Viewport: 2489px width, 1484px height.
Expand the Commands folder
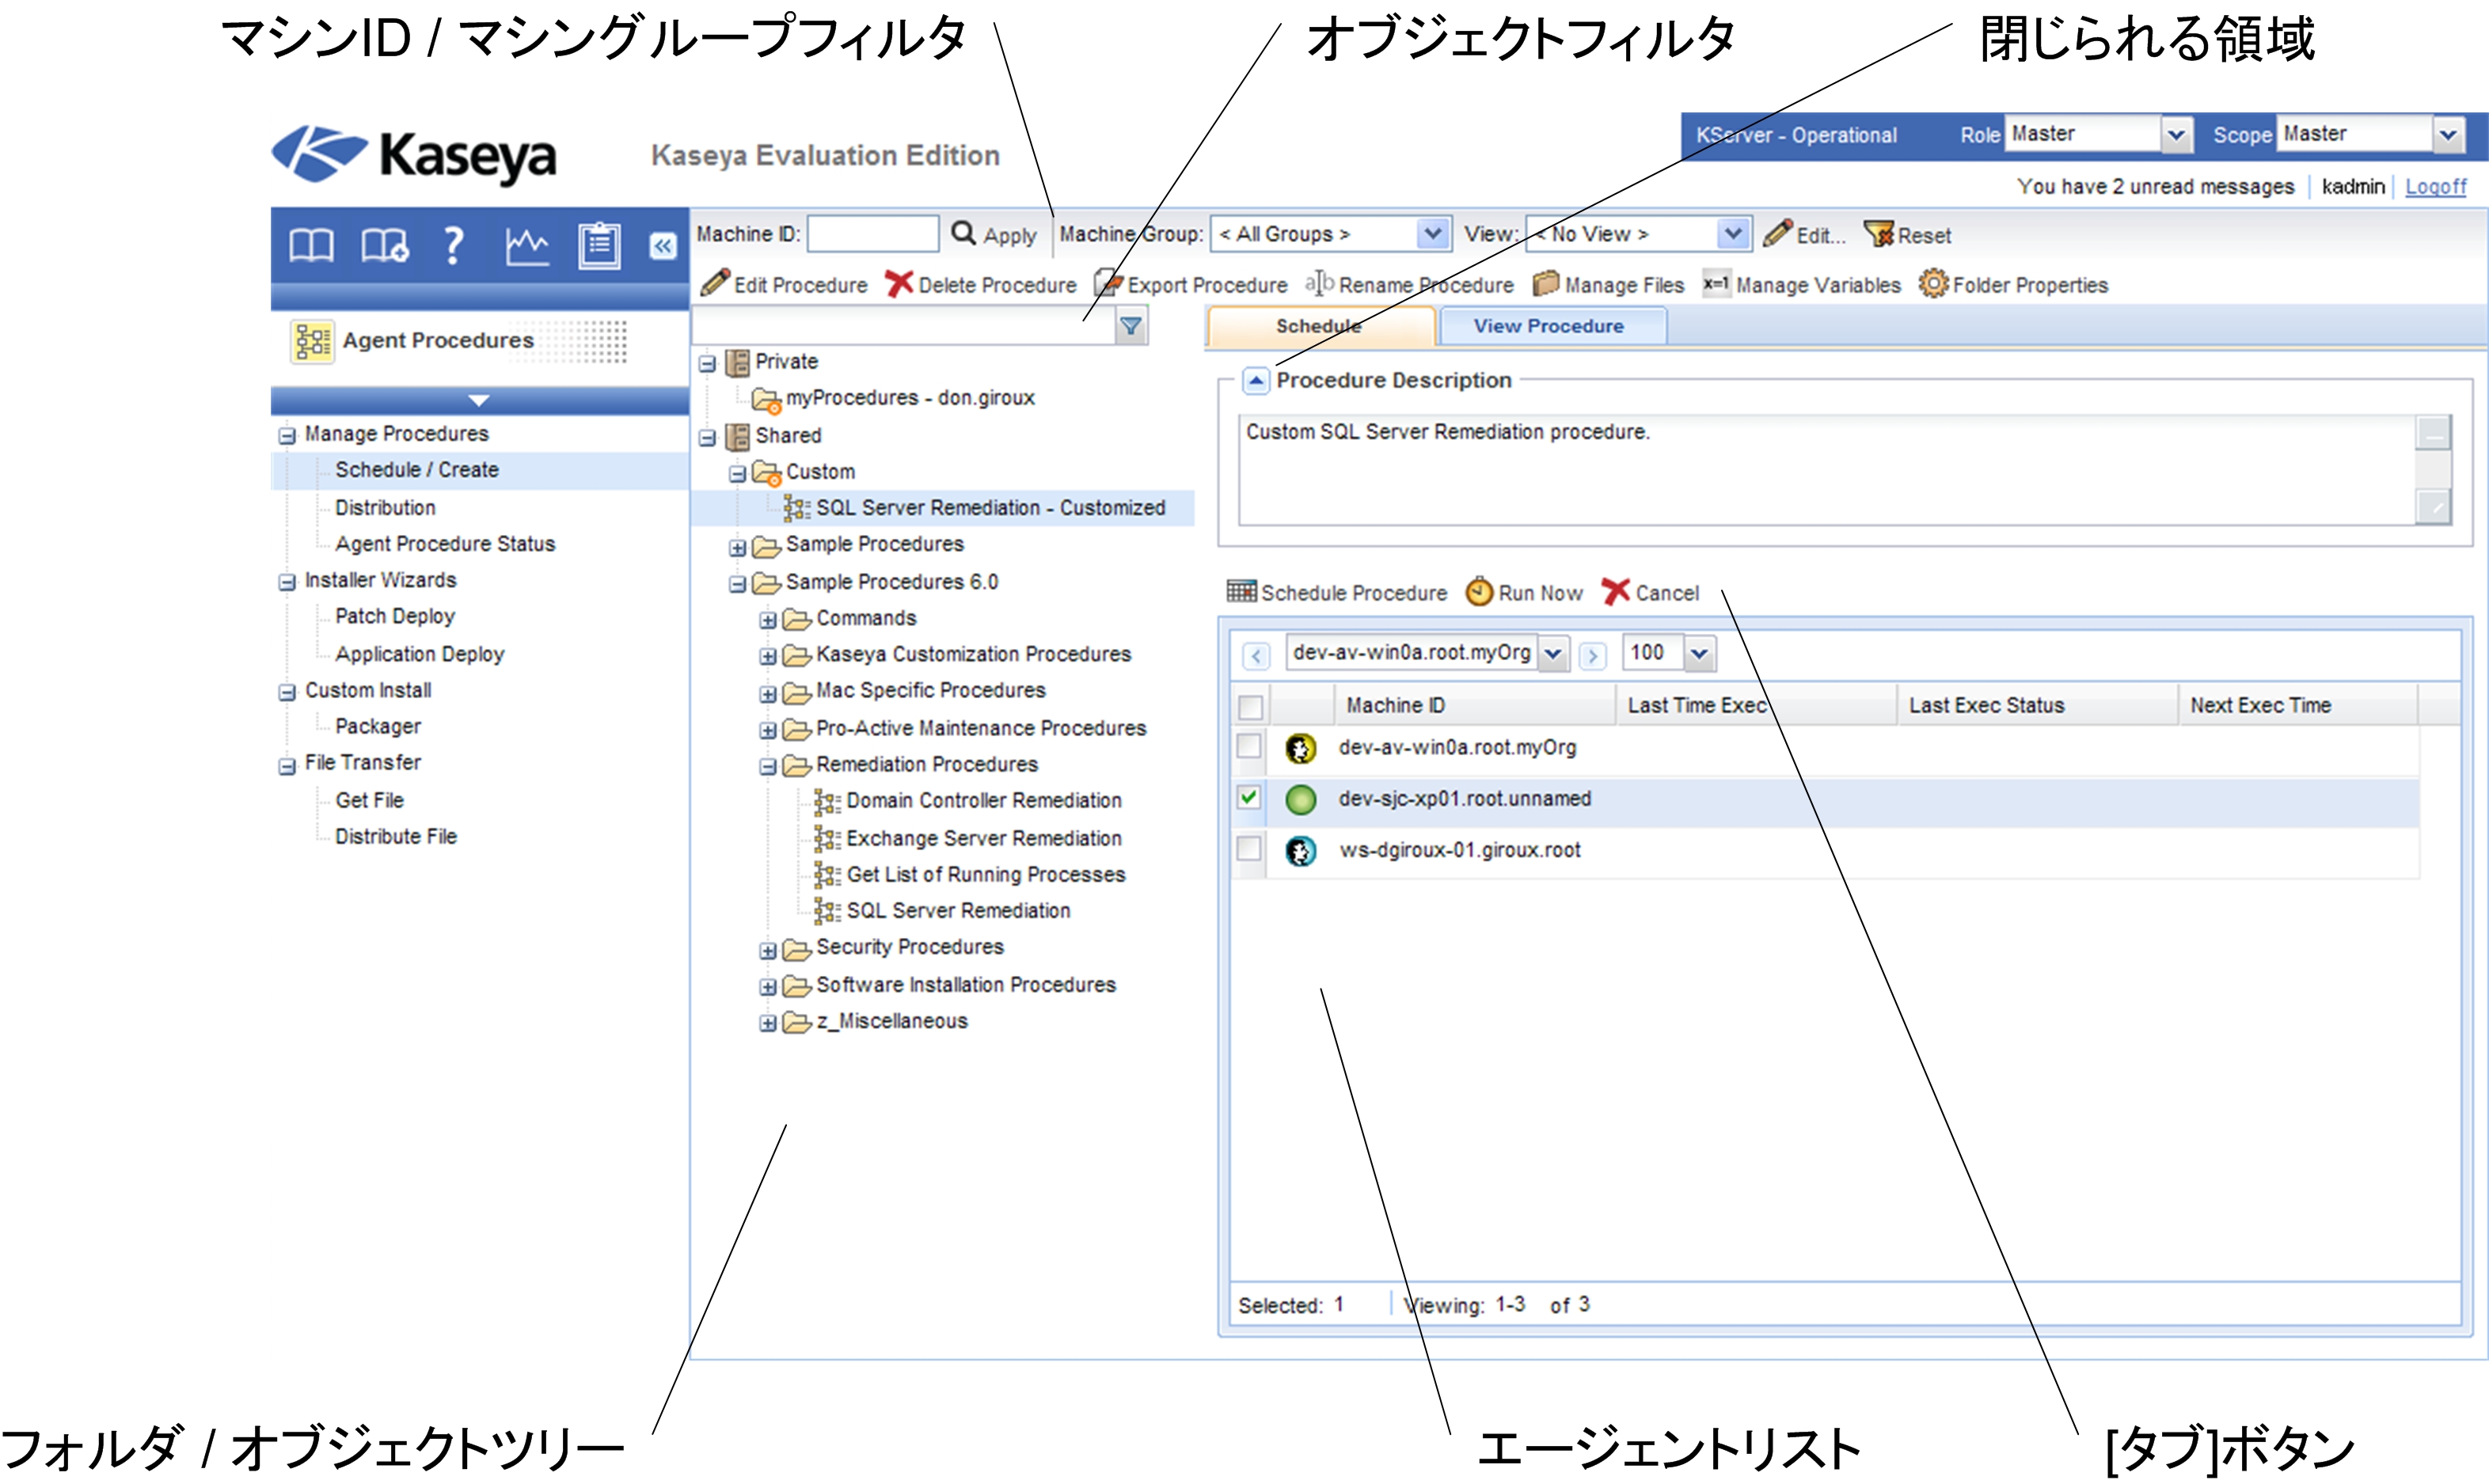(768, 621)
